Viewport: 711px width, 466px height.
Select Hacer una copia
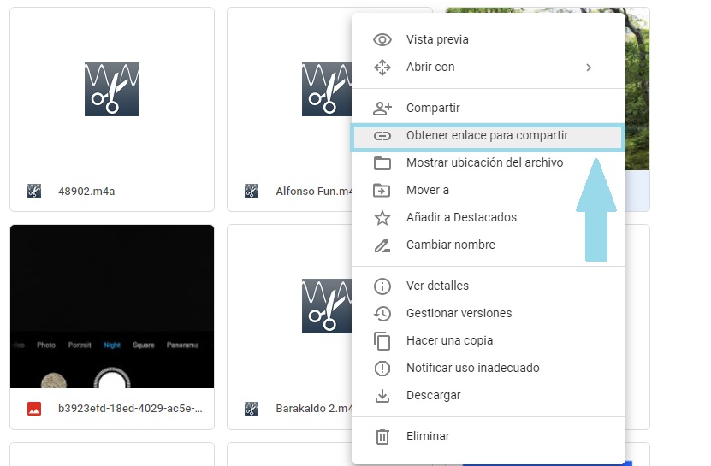pos(489,340)
